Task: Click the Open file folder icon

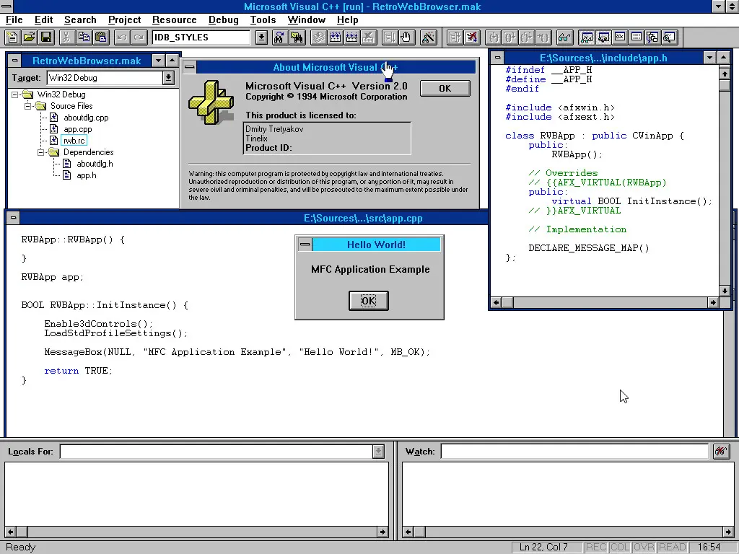Action: [29, 38]
